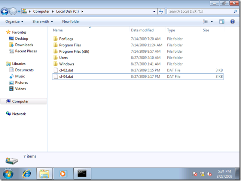
Task: Open address bar history dropdown
Action: coord(154,11)
